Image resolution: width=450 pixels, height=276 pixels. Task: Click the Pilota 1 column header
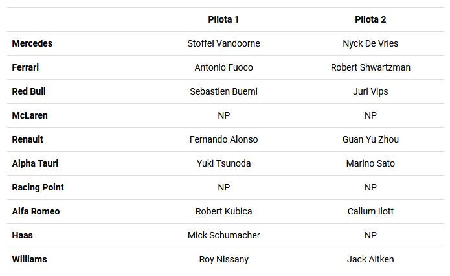[x=223, y=19]
